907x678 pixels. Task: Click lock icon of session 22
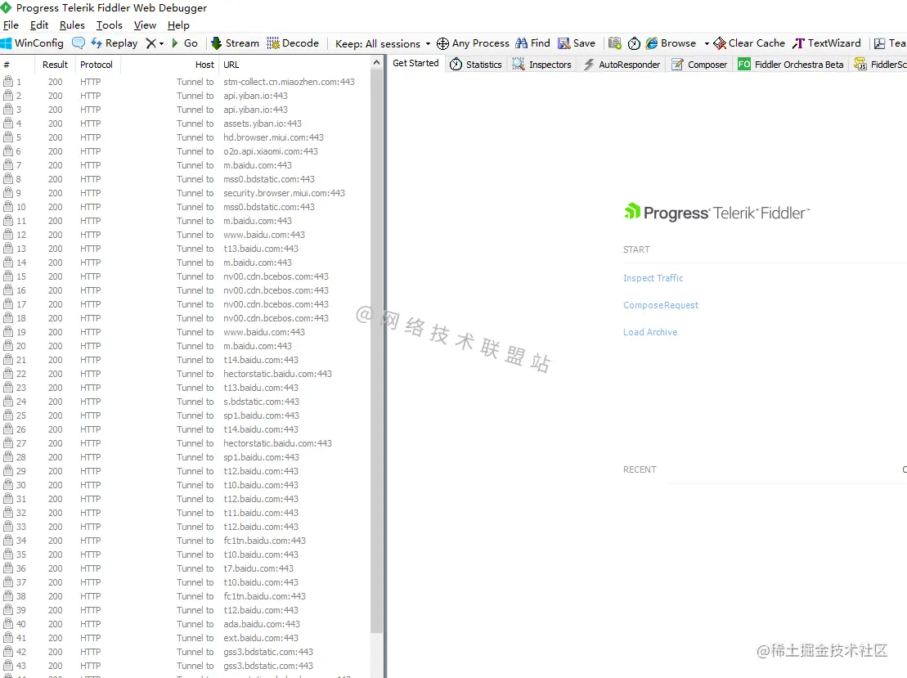[8, 373]
